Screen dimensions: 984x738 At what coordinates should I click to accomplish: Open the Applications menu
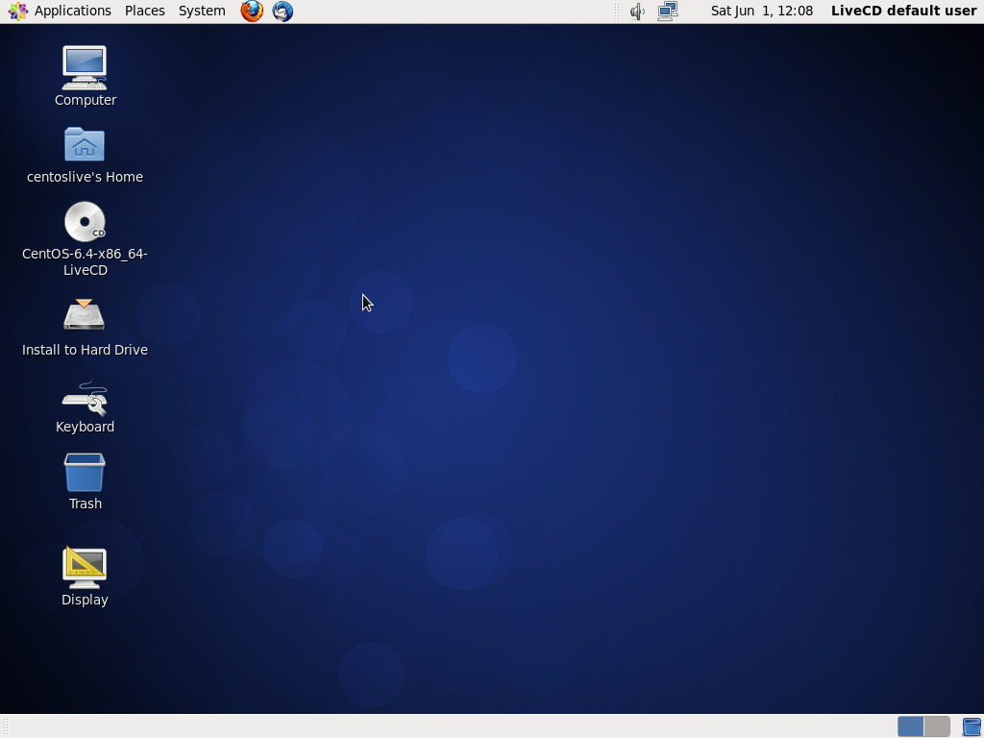coord(61,11)
